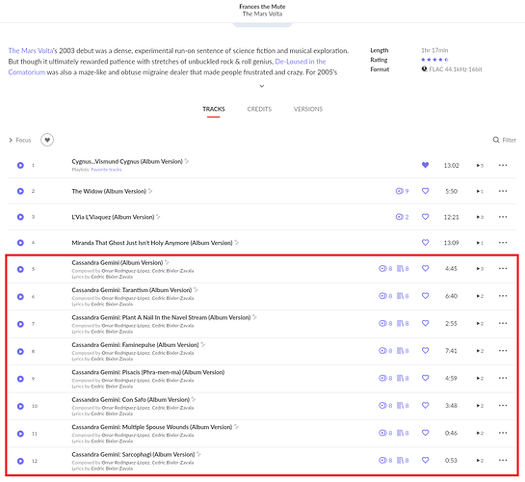Play track 12 Cassandra Gemini: Sarcophagi
Screen dimensions: 525x482
[x=20, y=461]
